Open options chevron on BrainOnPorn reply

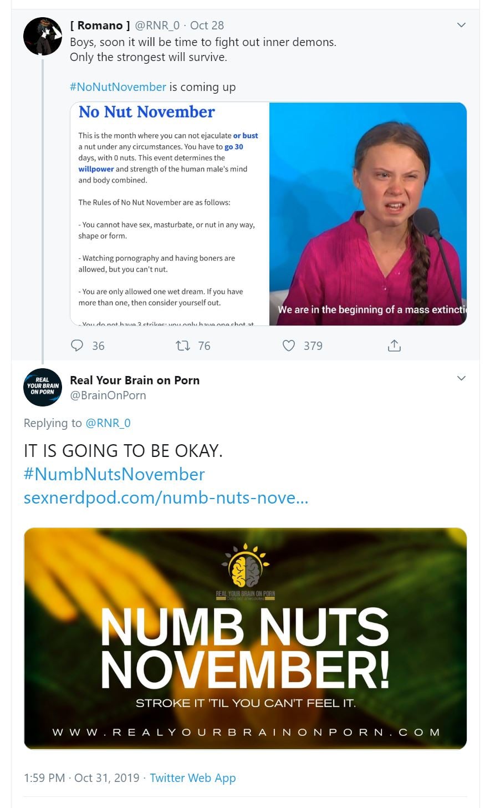(461, 378)
